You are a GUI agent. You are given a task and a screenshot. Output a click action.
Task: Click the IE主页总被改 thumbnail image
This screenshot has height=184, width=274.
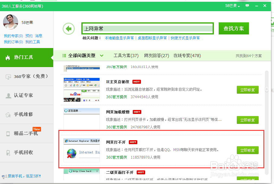82,90
